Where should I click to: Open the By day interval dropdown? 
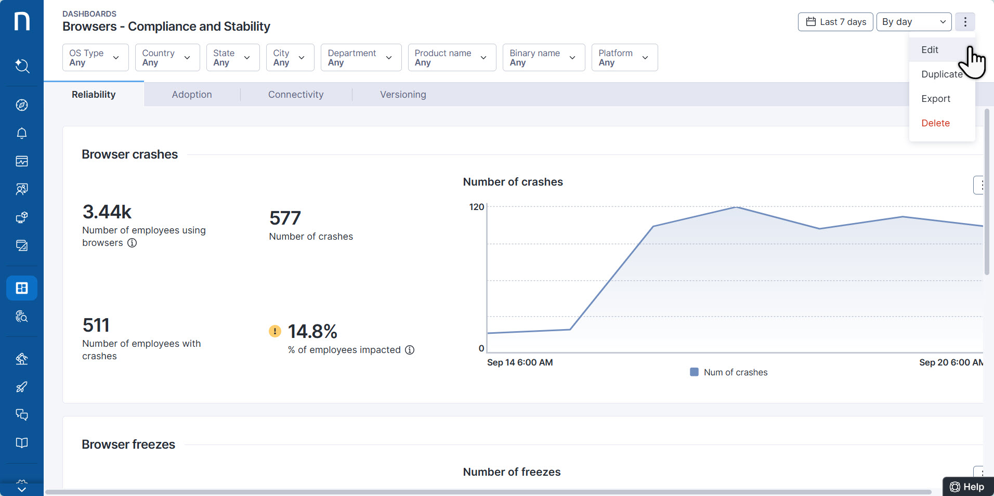pos(913,22)
